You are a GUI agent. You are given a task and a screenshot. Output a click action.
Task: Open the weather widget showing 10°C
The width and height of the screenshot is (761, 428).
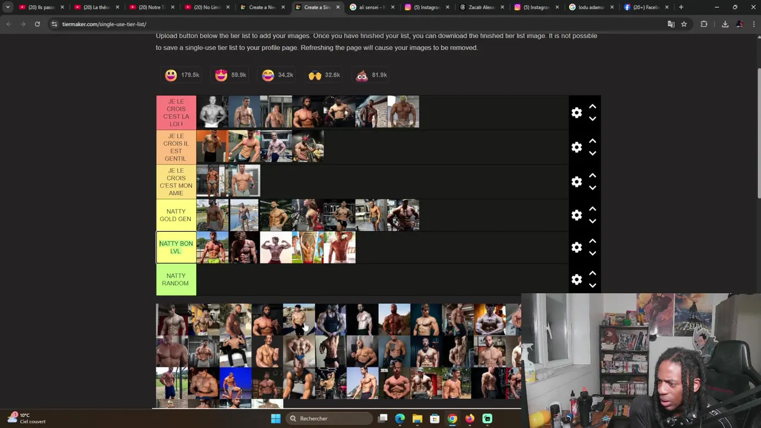(25, 418)
